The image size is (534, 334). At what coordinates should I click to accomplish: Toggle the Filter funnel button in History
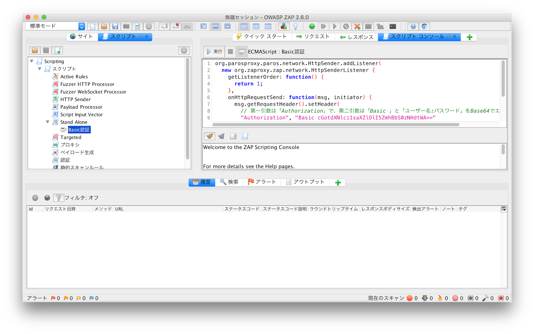coord(58,198)
